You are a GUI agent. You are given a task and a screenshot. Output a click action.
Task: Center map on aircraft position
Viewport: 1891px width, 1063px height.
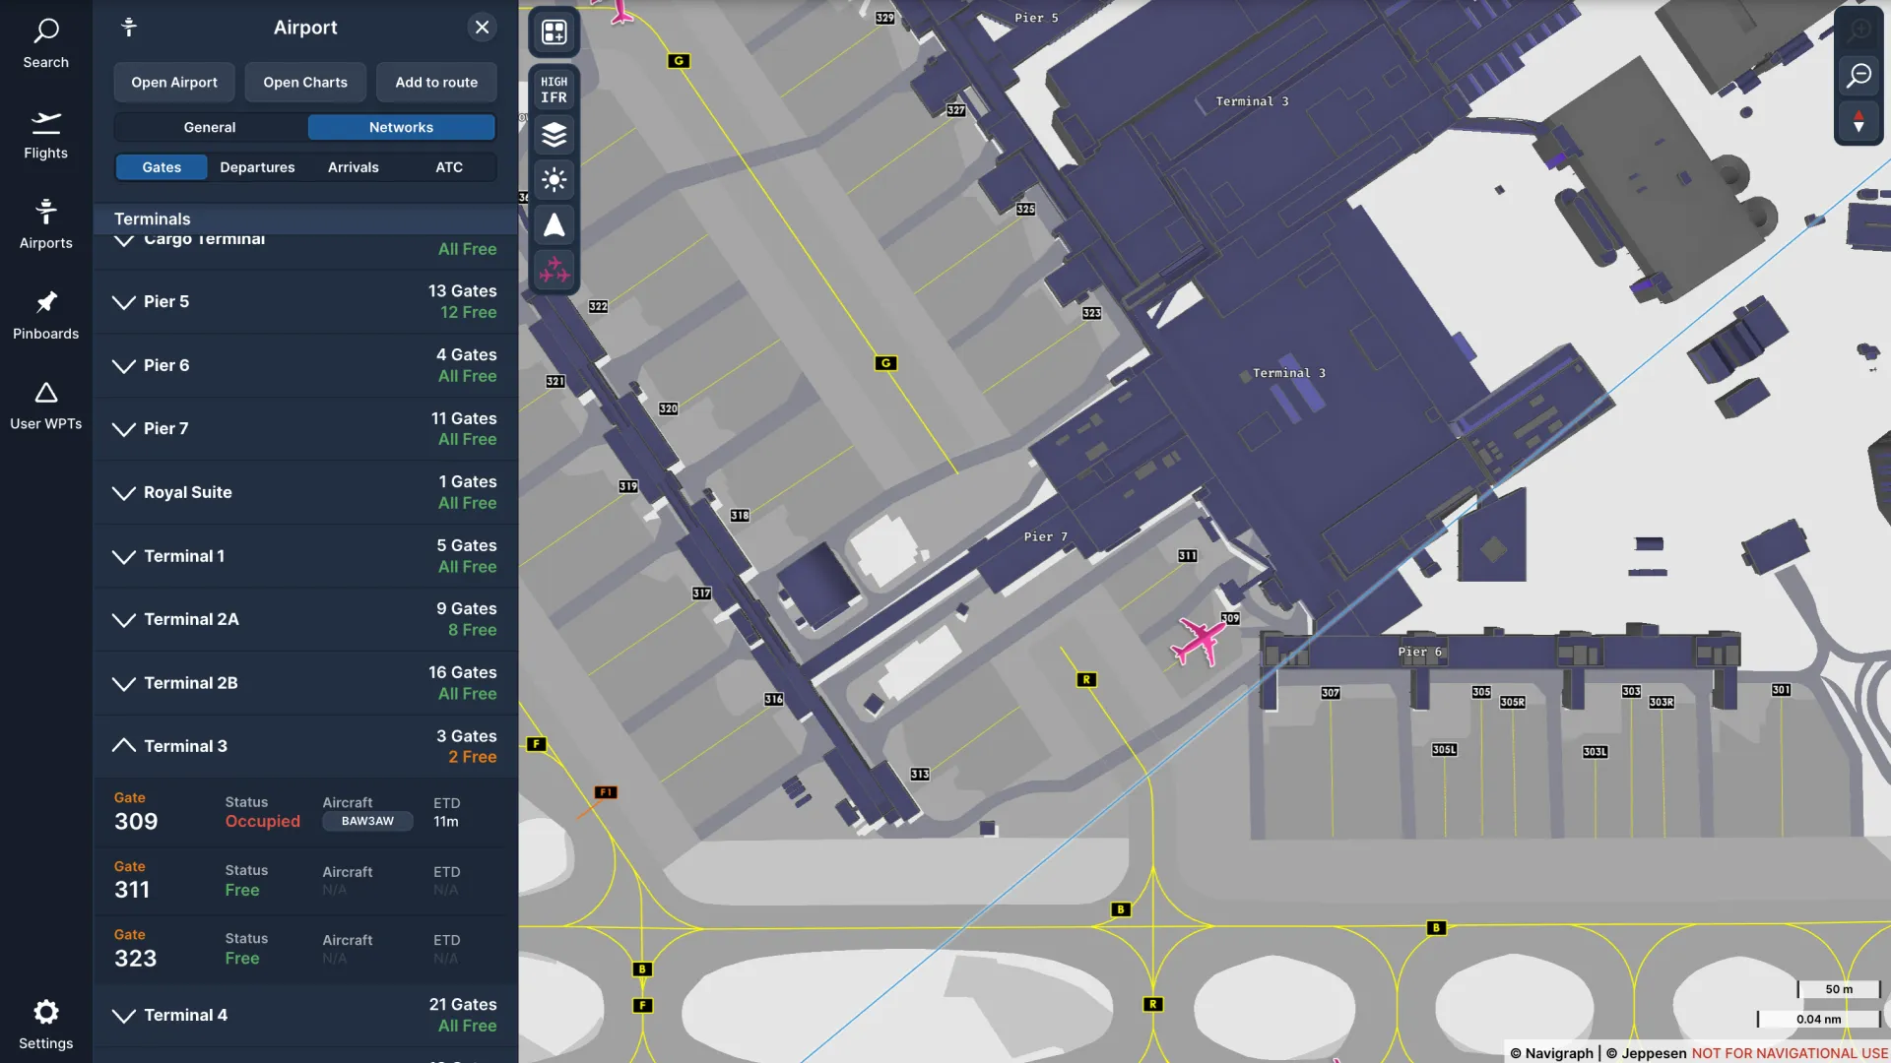pos(554,225)
